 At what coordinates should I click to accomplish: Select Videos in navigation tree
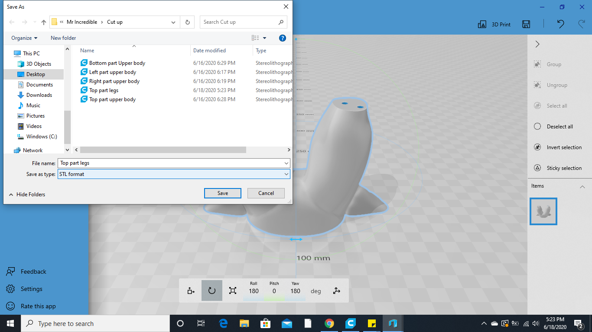point(34,126)
